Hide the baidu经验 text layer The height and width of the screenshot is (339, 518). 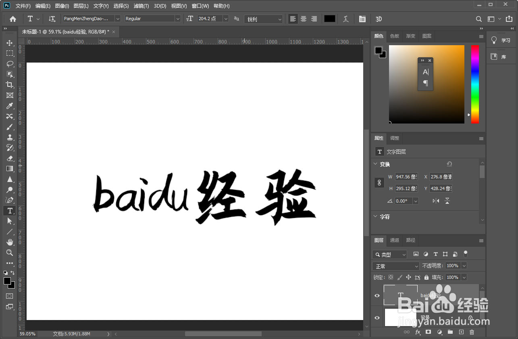click(377, 295)
